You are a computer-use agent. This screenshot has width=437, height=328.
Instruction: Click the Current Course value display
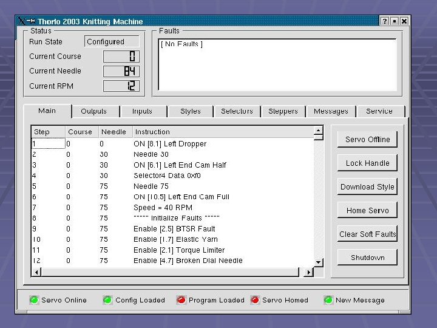pos(121,56)
